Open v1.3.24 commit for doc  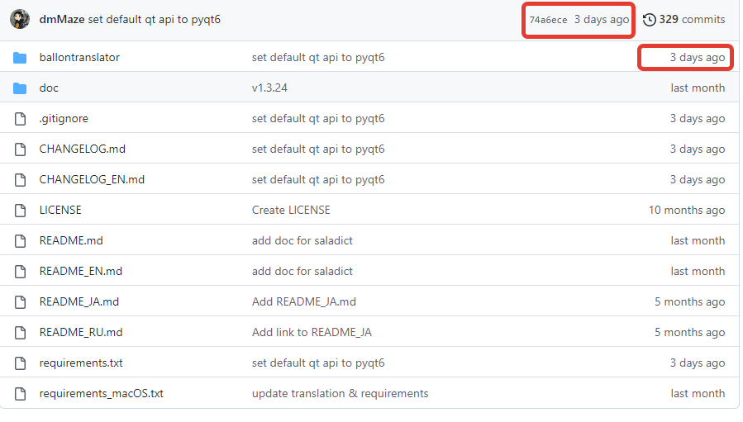tap(269, 88)
